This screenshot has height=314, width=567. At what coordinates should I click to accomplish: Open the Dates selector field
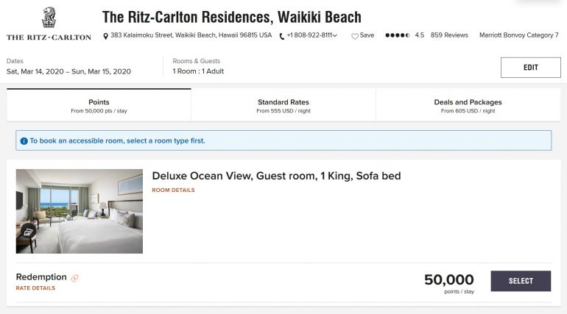68,67
